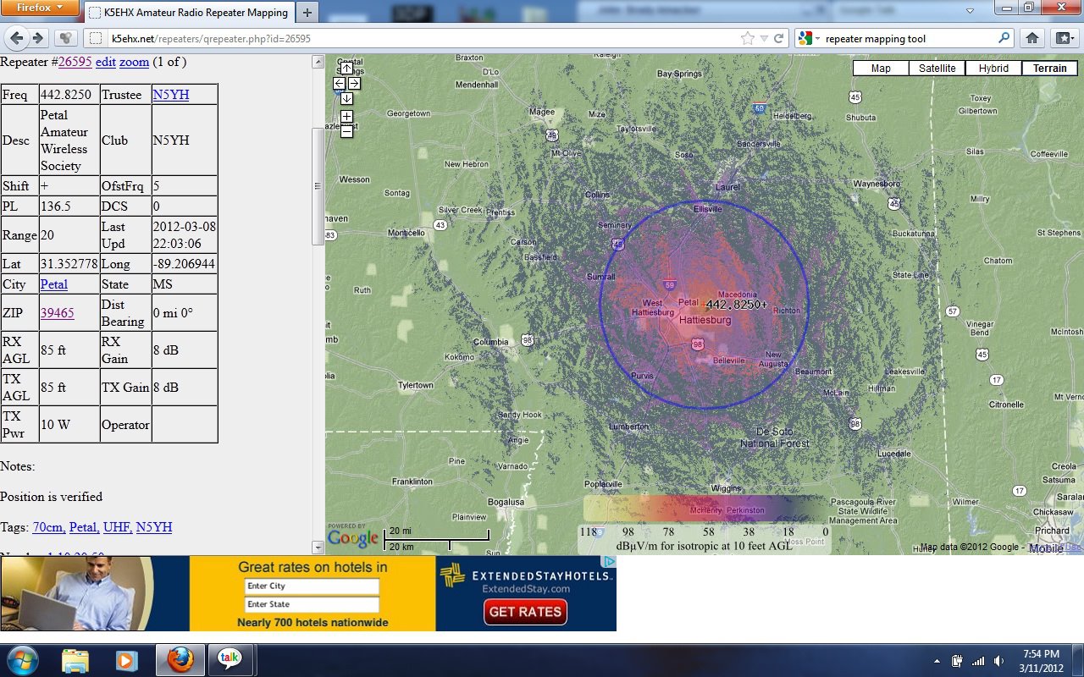Click the signal strength color legend bar
1084x677 pixels.
(x=703, y=509)
